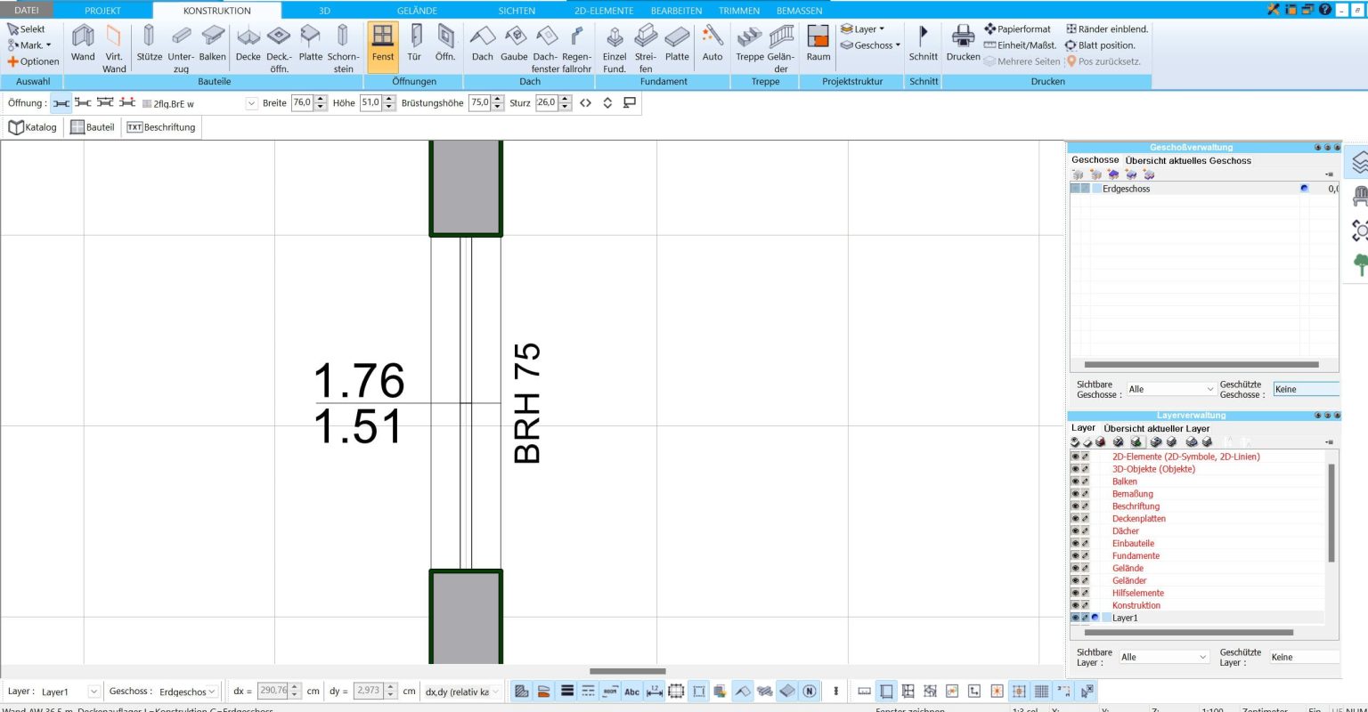This screenshot has width=1368, height=712.
Task: Select the Streifen foundation tool
Action: [646, 48]
